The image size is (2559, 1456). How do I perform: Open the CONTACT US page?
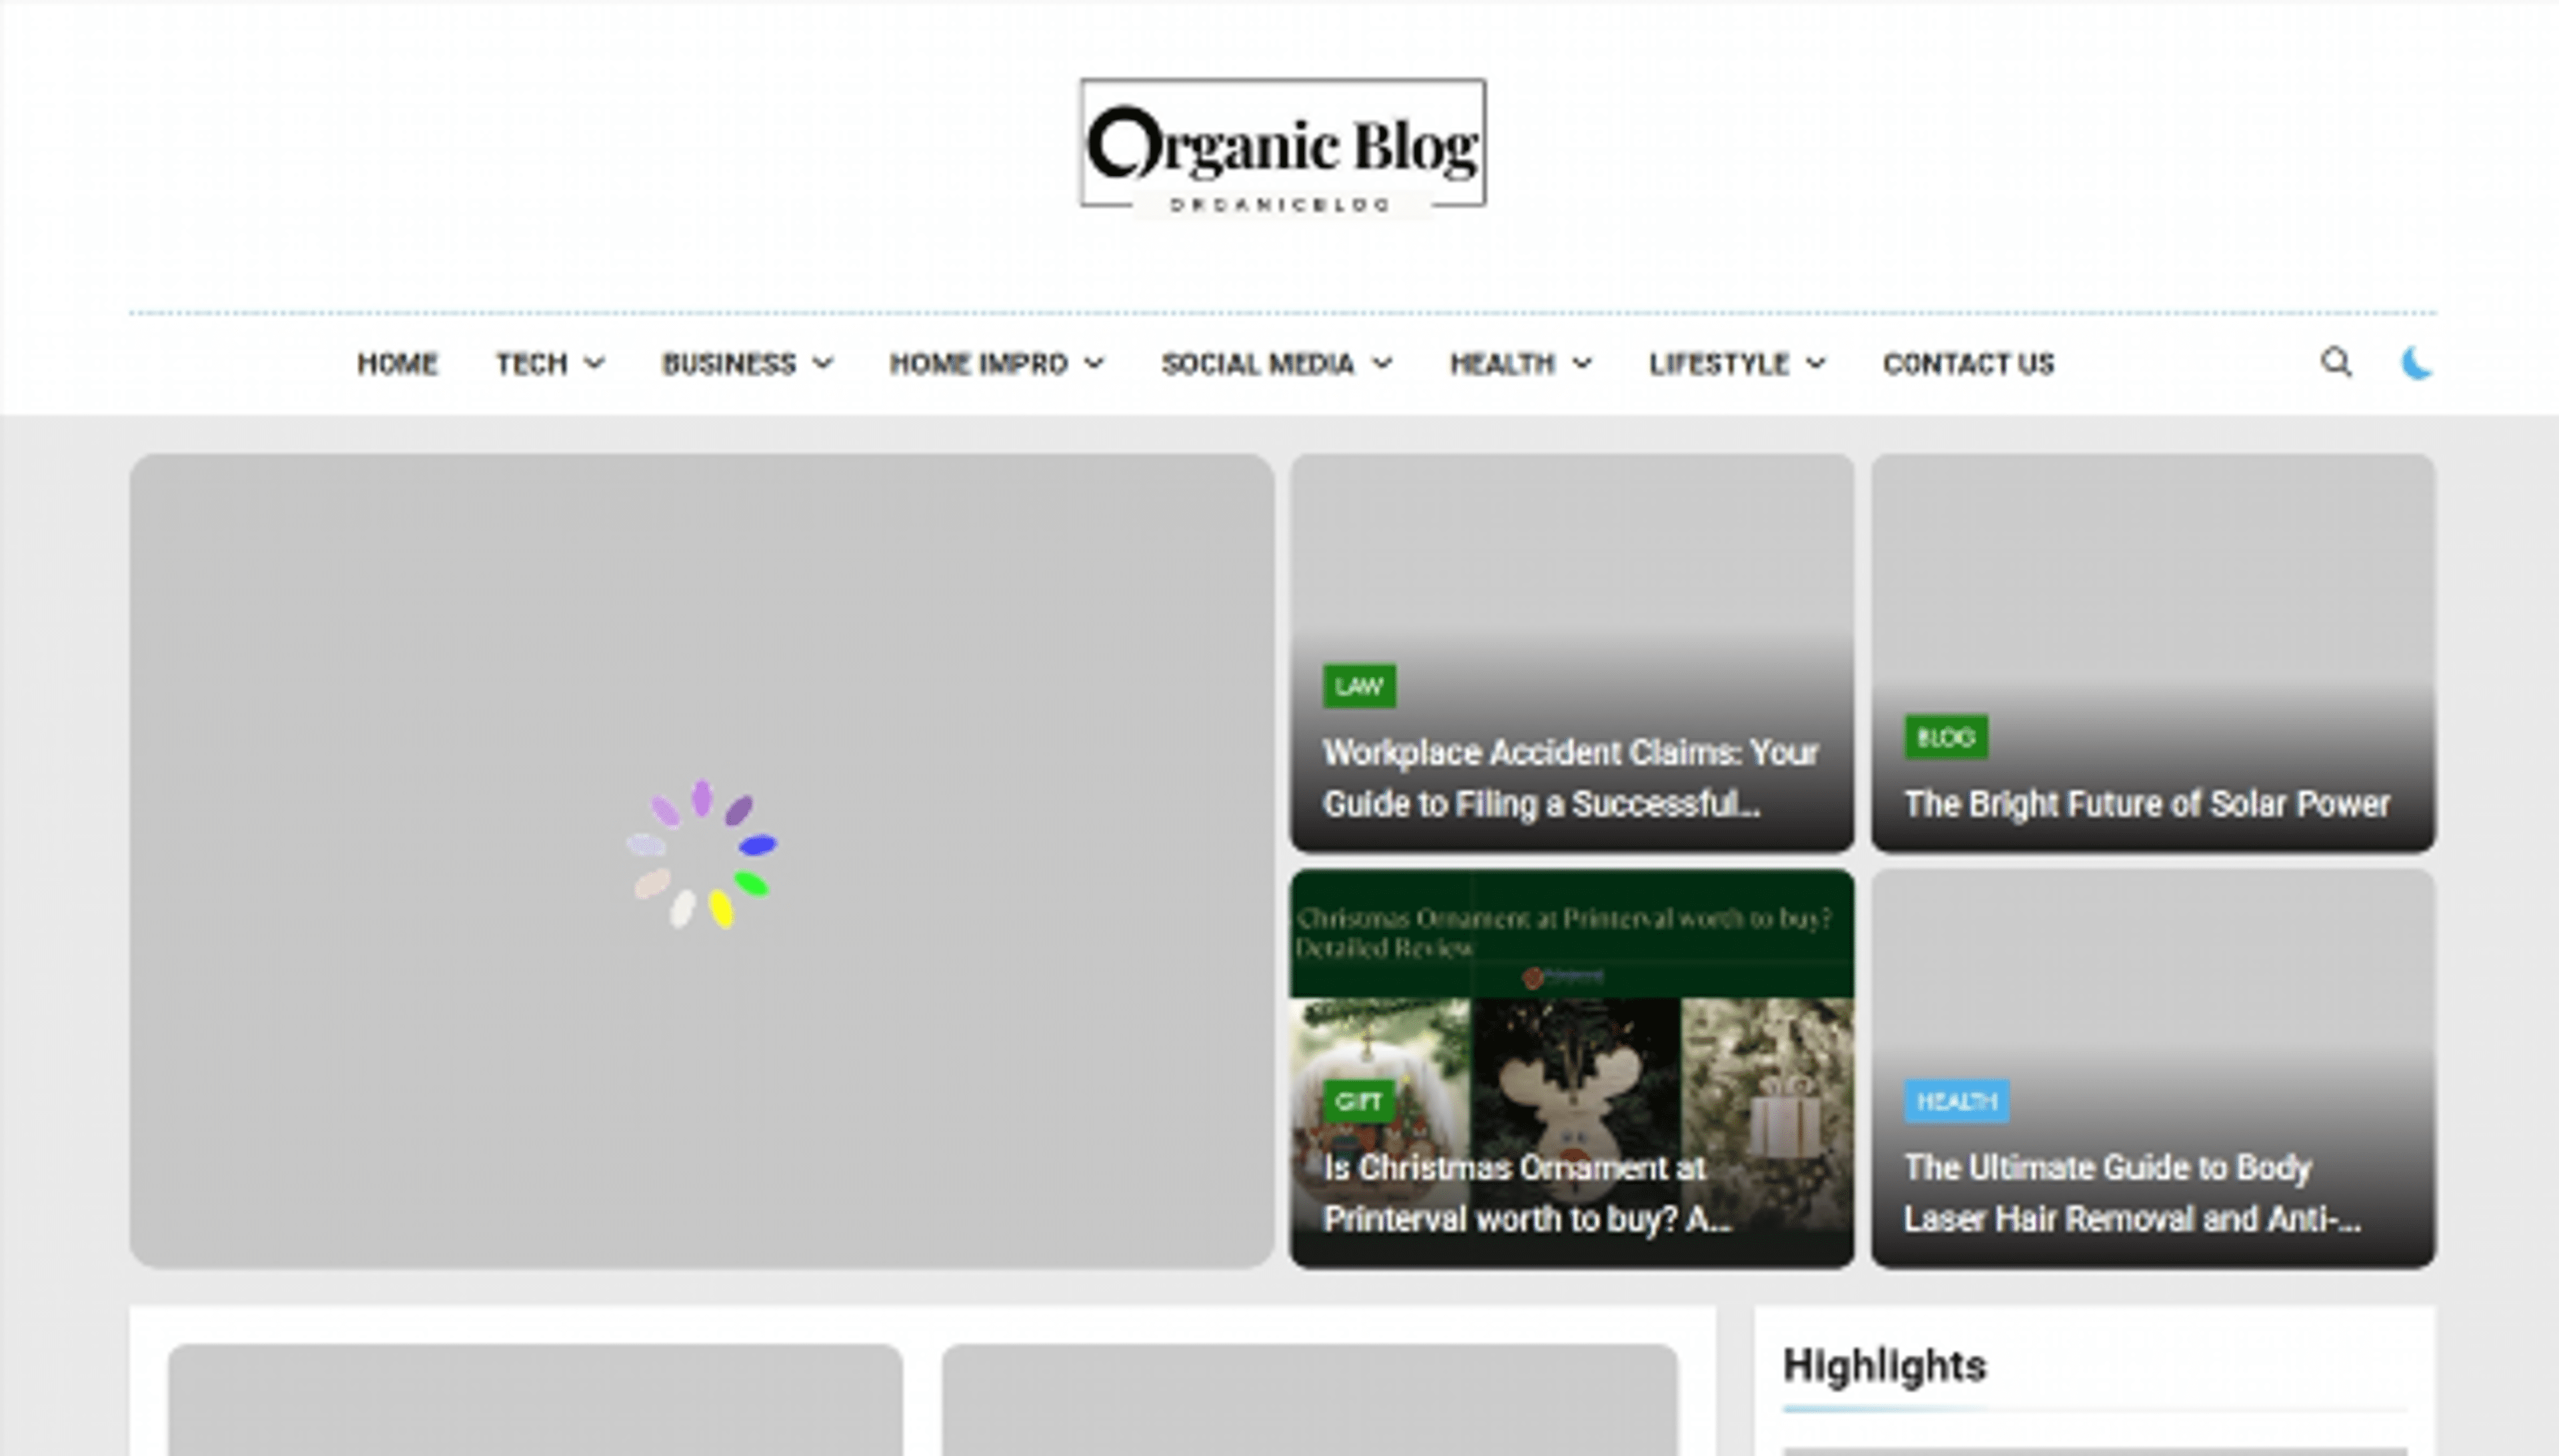click(1967, 364)
